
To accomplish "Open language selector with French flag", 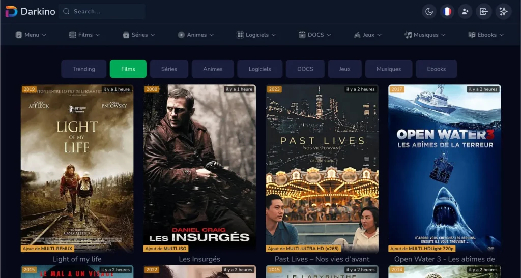I will pos(447,12).
